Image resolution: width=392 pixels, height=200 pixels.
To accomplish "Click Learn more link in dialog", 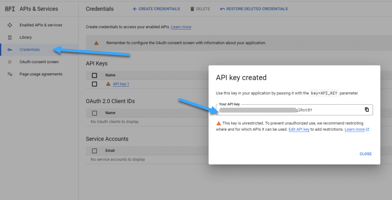I will click(x=354, y=130).
